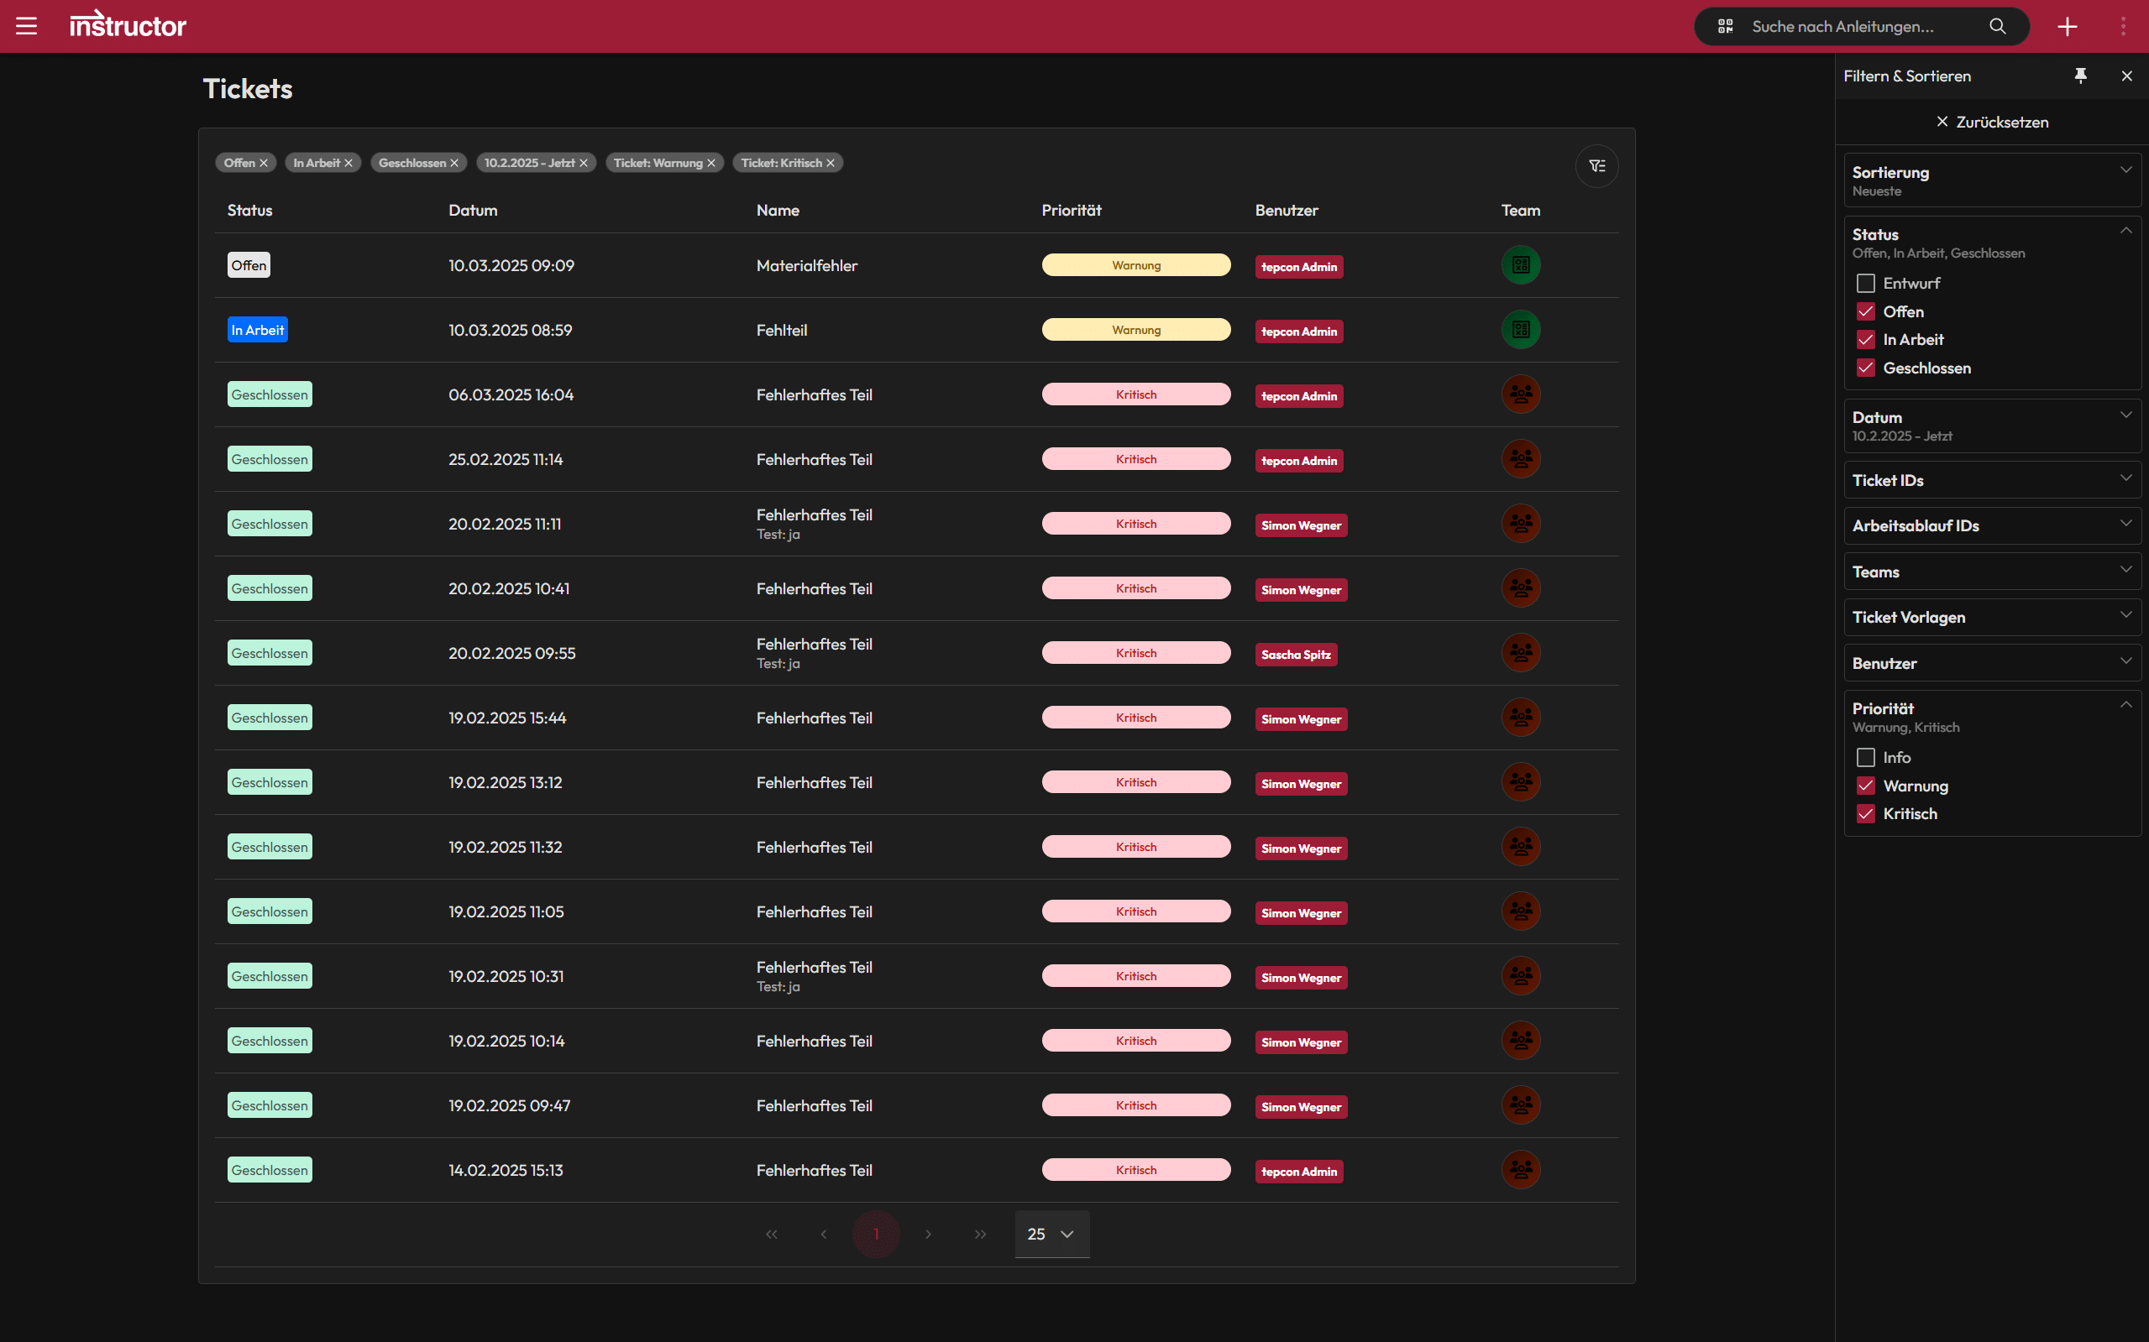The image size is (2149, 1342).
Task: Expand the Benutzer filter section
Action: coord(2126,662)
